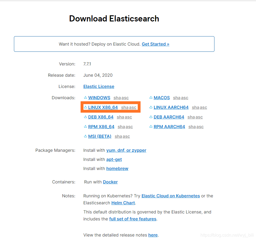Download the WINDOWS package

[x=99, y=98]
